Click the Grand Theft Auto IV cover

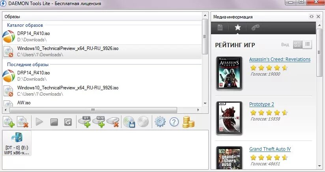pyautogui.click(x=229, y=159)
